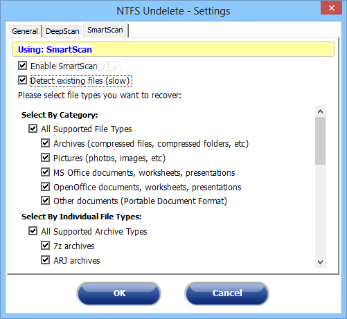This screenshot has width=347, height=319.
Task: Open the DeepScan tab
Action: click(62, 31)
